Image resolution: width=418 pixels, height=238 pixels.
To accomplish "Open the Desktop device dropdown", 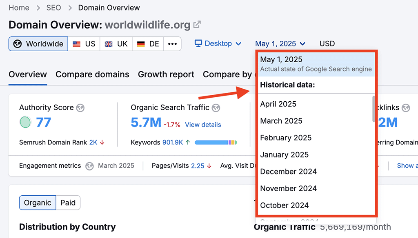I will (x=218, y=44).
